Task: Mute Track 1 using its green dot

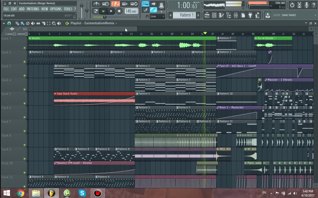Action: (25, 48)
